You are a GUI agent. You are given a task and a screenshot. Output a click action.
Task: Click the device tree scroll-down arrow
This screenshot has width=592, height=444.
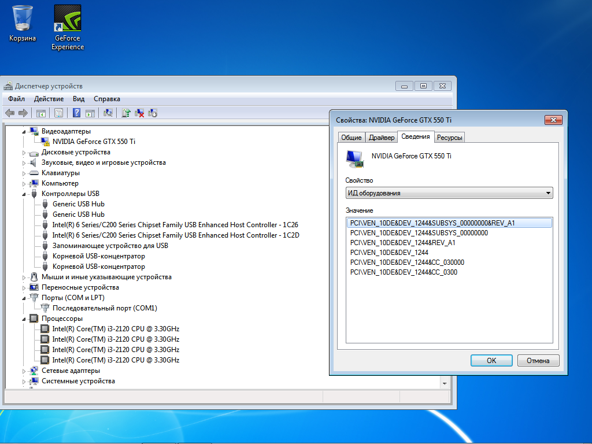(445, 384)
